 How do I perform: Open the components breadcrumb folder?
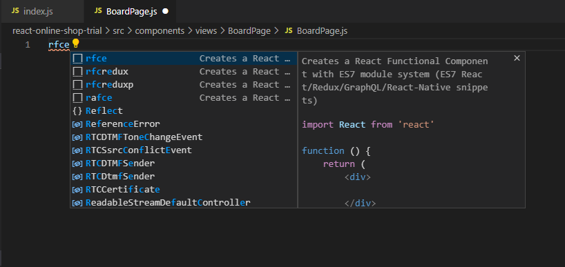(160, 31)
